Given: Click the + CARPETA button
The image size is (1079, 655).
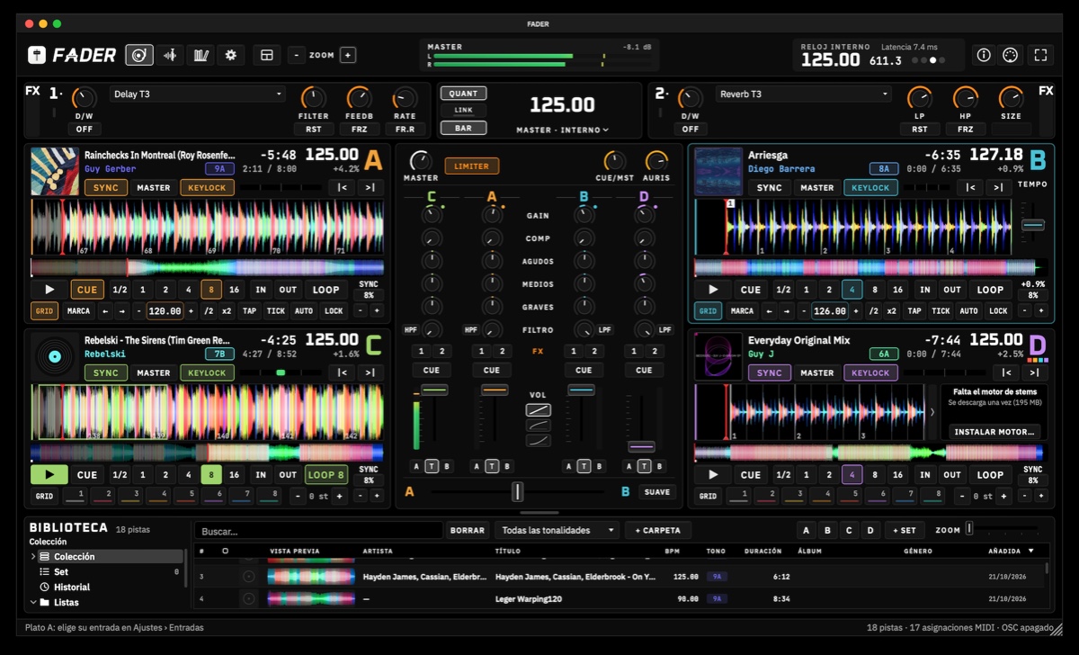Looking at the screenshot, I should (658, 531).
